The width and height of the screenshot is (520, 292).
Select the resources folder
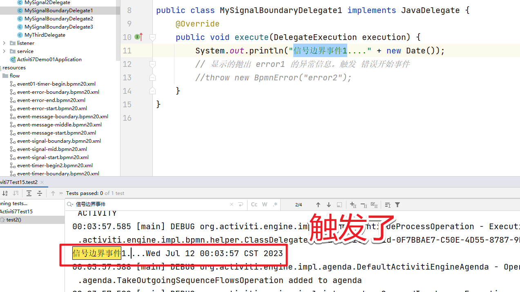point(14,68)
